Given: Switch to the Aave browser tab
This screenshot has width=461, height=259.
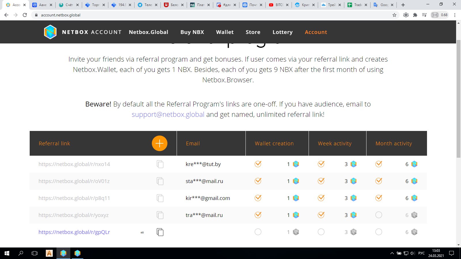Looking at the screenshot, I should click(43, 5).
